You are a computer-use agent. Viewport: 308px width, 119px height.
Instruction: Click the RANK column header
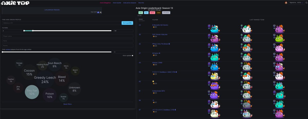click(x=141, y=19)
